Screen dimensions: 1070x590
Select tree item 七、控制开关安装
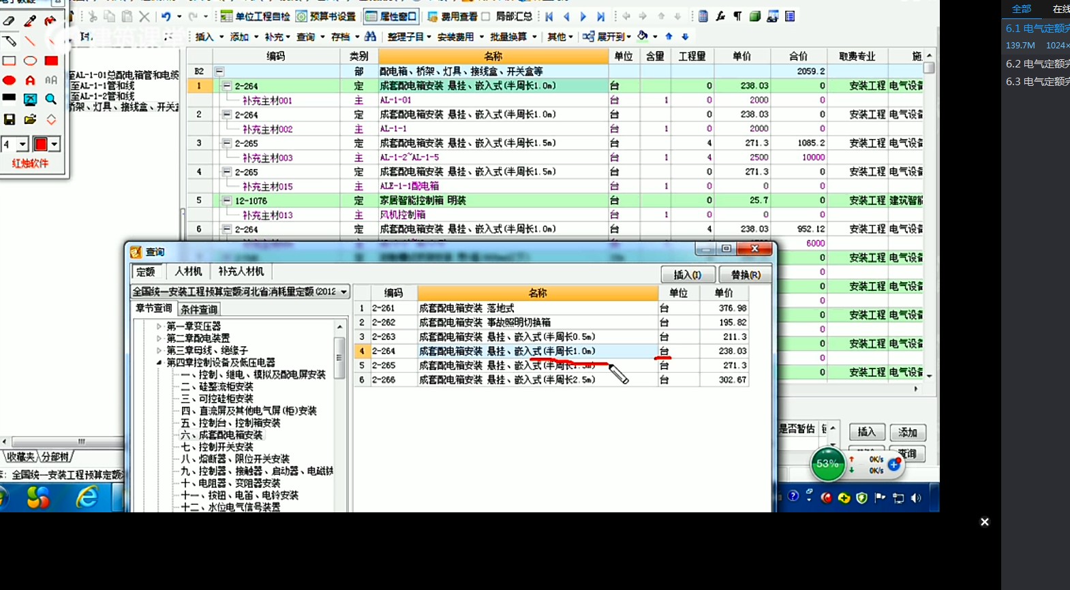(217, 447)
